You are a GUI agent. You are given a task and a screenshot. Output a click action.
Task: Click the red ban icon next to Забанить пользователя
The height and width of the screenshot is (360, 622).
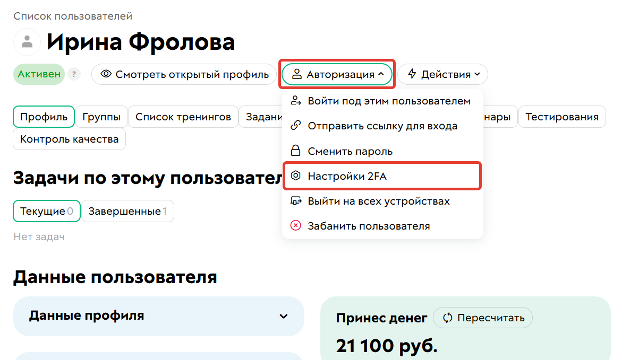point(296,226)
